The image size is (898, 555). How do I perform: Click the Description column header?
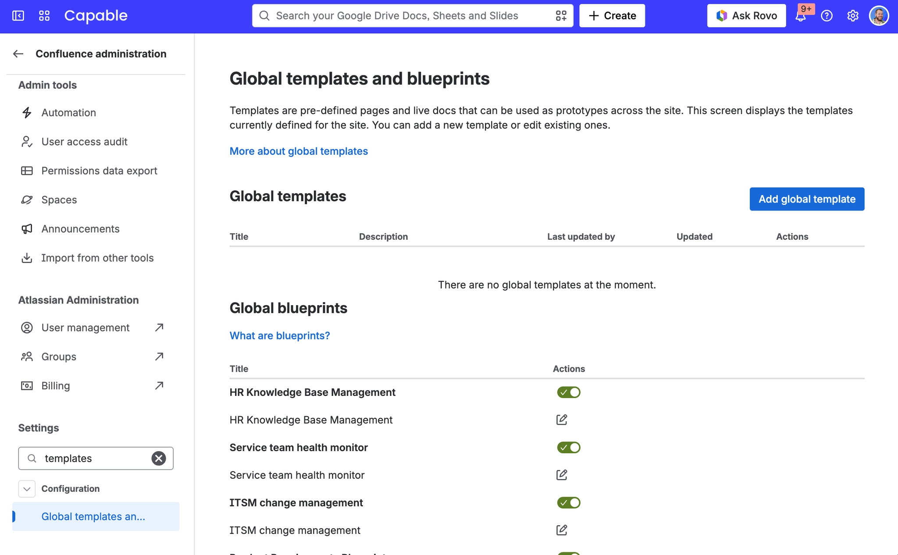pyautogui.click(x=383, y=237)
